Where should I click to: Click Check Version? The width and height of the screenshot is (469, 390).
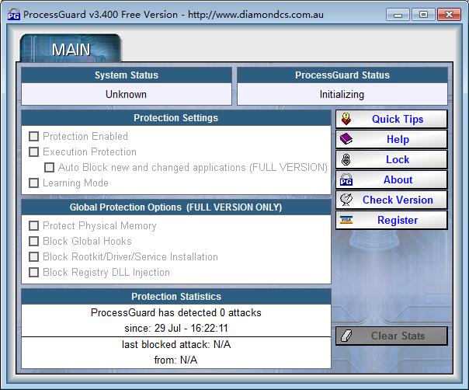pyautogui.click(x=391, y=200)
